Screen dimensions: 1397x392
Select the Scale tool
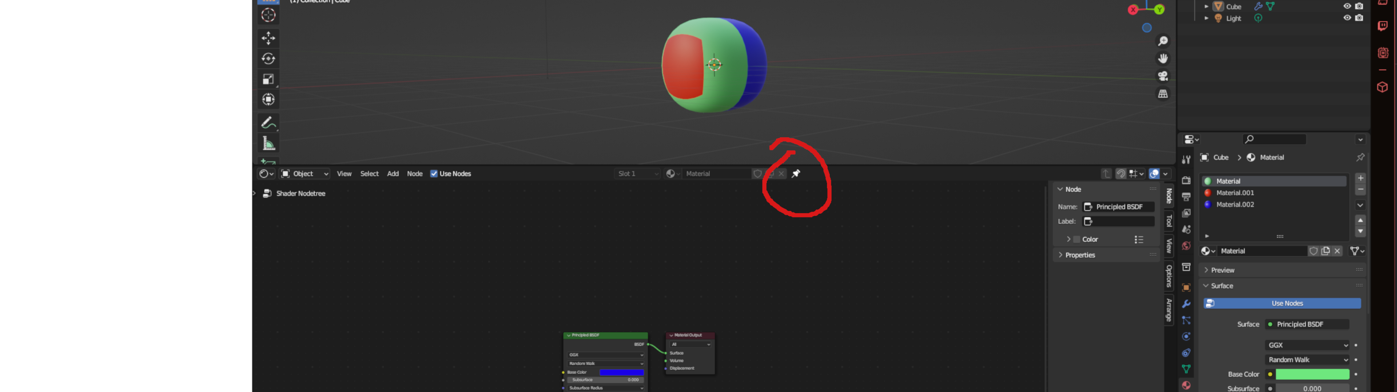(268, 79)
